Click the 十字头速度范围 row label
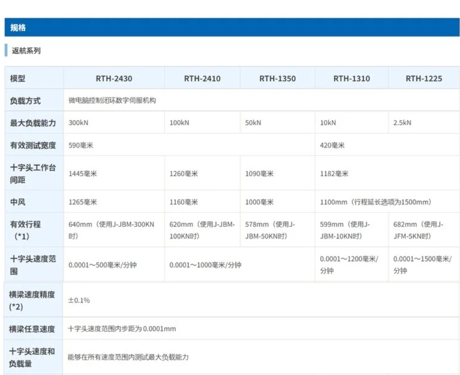Image resolution: width=460 pixels, height=375 pixels. coord(33,265)
